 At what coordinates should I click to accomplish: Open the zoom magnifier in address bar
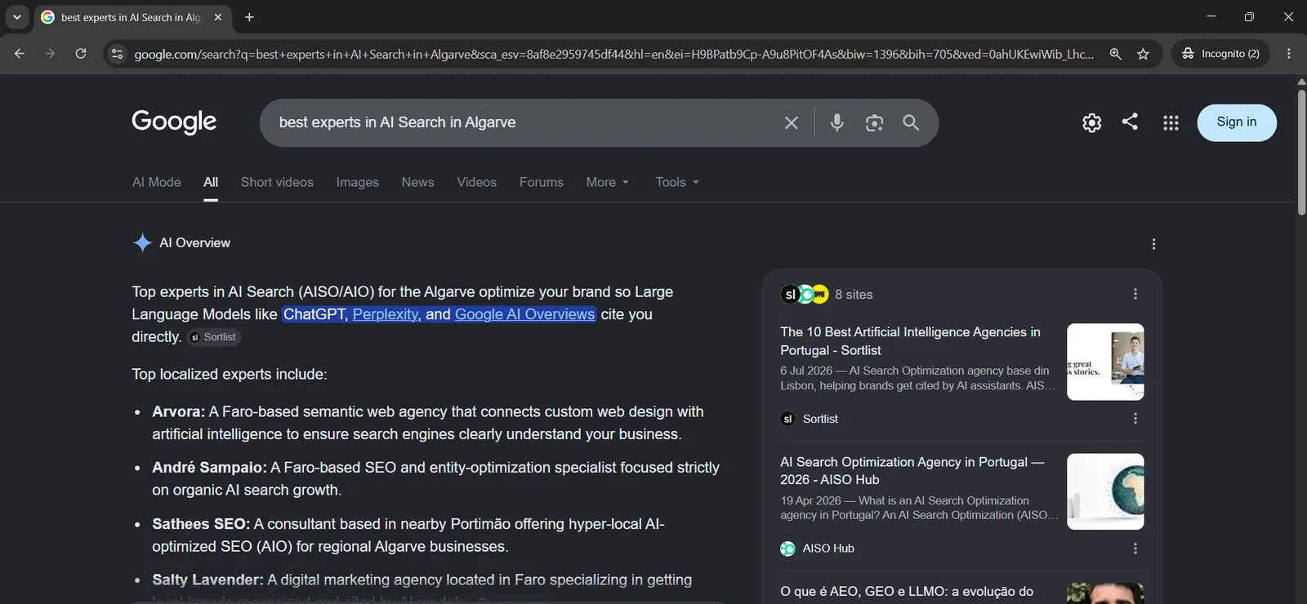point(1115,54)
